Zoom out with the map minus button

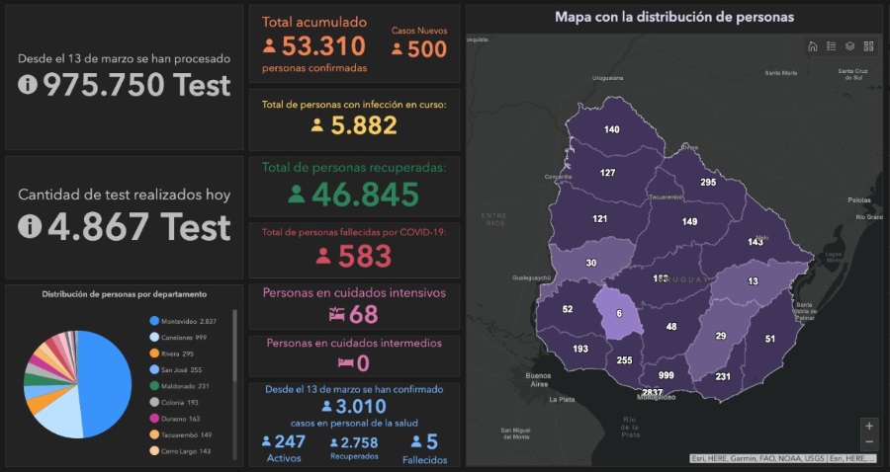(x=869, y=442)
